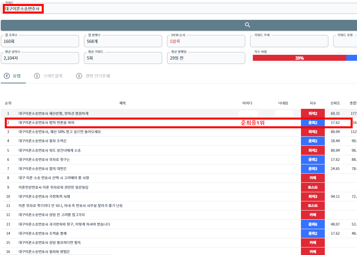Click the icon beside 관련 인기주제
Screen dimensions: 357x255
pos(79,75)
